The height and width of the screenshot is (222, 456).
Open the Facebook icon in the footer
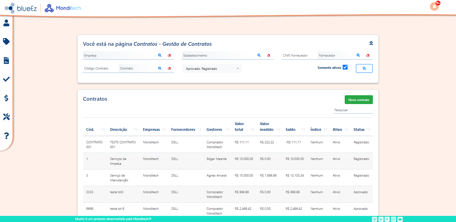[387, 219]
